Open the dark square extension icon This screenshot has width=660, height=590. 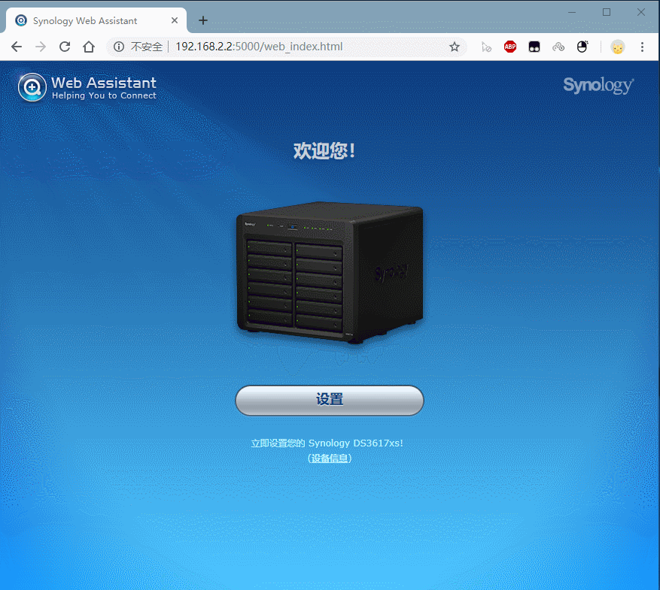click(534, 47)
